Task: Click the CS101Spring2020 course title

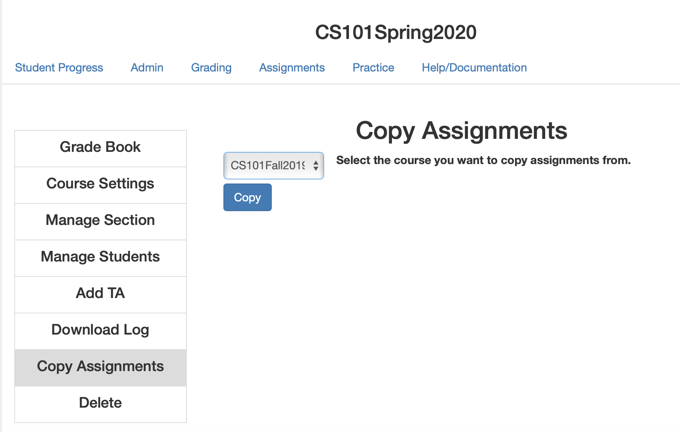Action: tap(396, 32)
